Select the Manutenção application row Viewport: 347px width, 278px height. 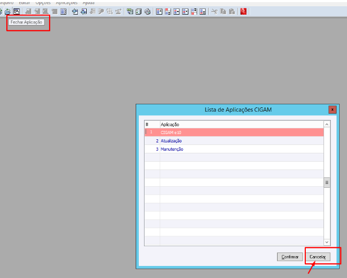[234, 149]
